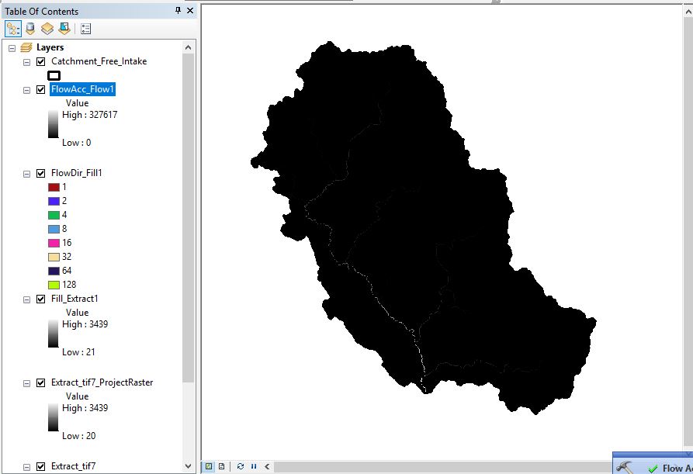
Task: Select the Extract_tif7_ProjectRaster layer name
Action: 102,382
